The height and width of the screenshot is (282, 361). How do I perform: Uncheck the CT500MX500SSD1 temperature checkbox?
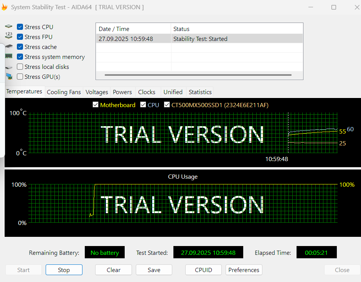(166, 105)
